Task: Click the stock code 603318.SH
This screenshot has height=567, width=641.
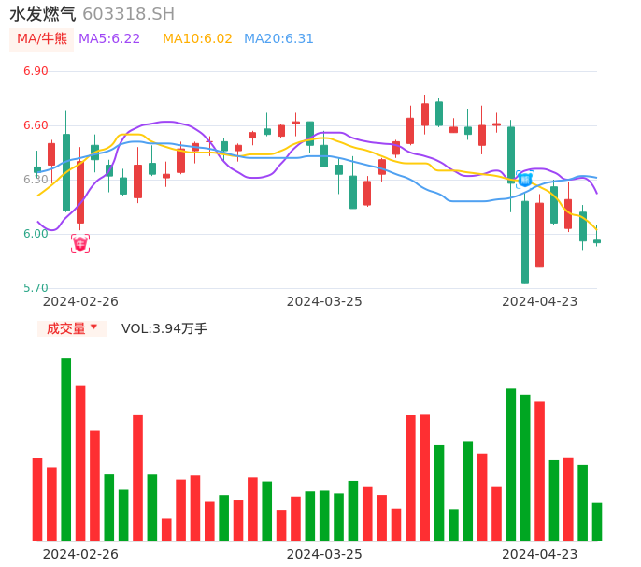Action: click(128, 14)
